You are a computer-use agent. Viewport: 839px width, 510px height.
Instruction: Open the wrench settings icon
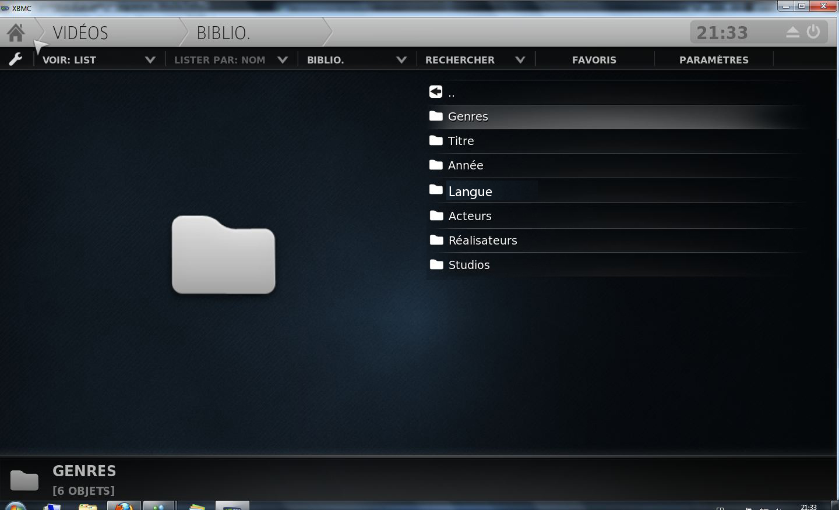16,59
